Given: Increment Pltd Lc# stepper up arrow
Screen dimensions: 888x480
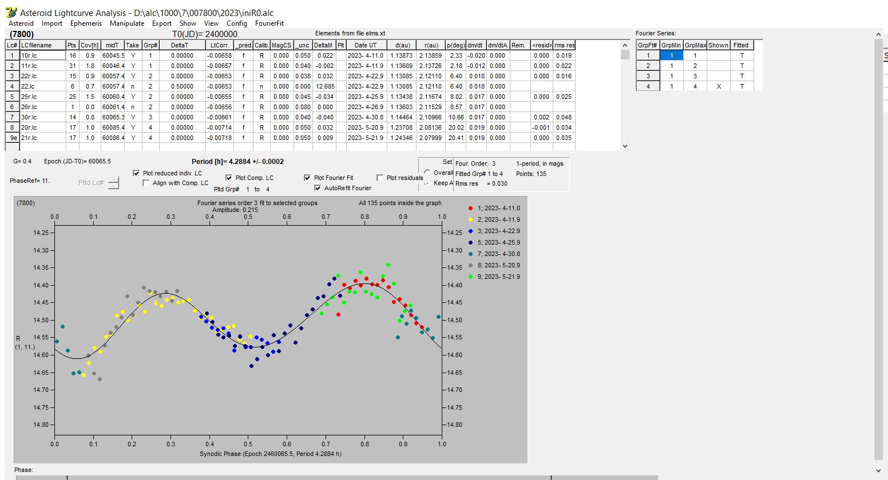Looking at the screenshot, I should 113,179.
